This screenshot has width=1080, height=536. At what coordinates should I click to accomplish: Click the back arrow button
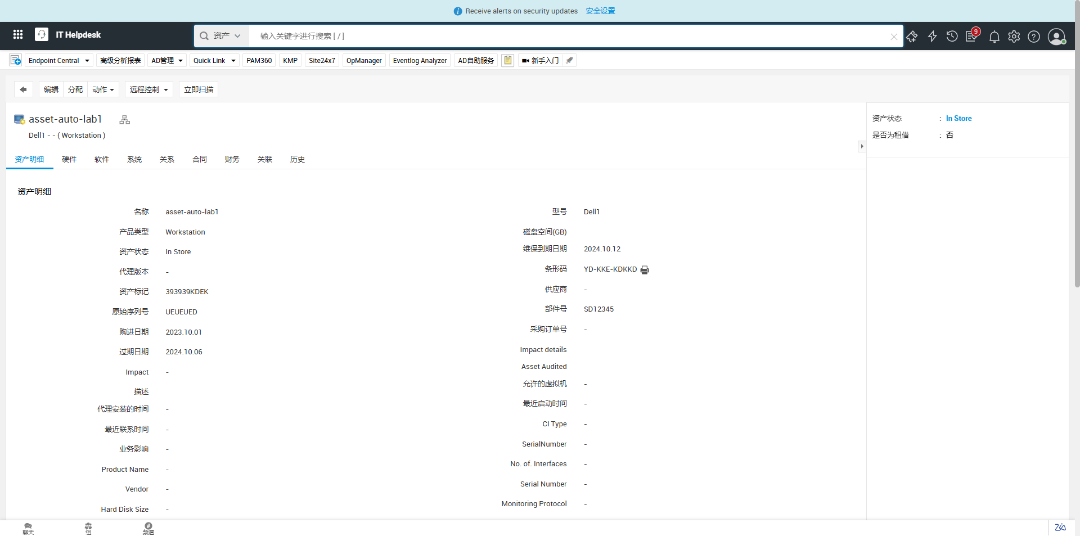click(x=23, y=89)
